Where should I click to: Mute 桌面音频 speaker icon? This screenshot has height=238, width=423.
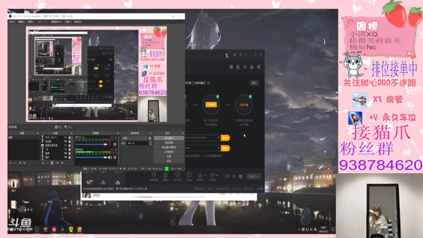click(x=110, y=157)
